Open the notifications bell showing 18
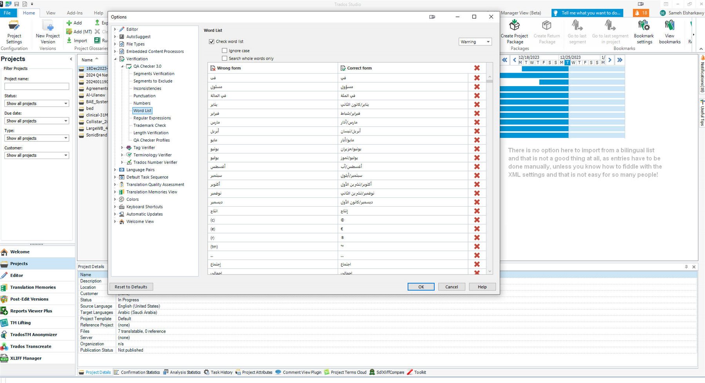The image size is (705, 383). (641, 13)
